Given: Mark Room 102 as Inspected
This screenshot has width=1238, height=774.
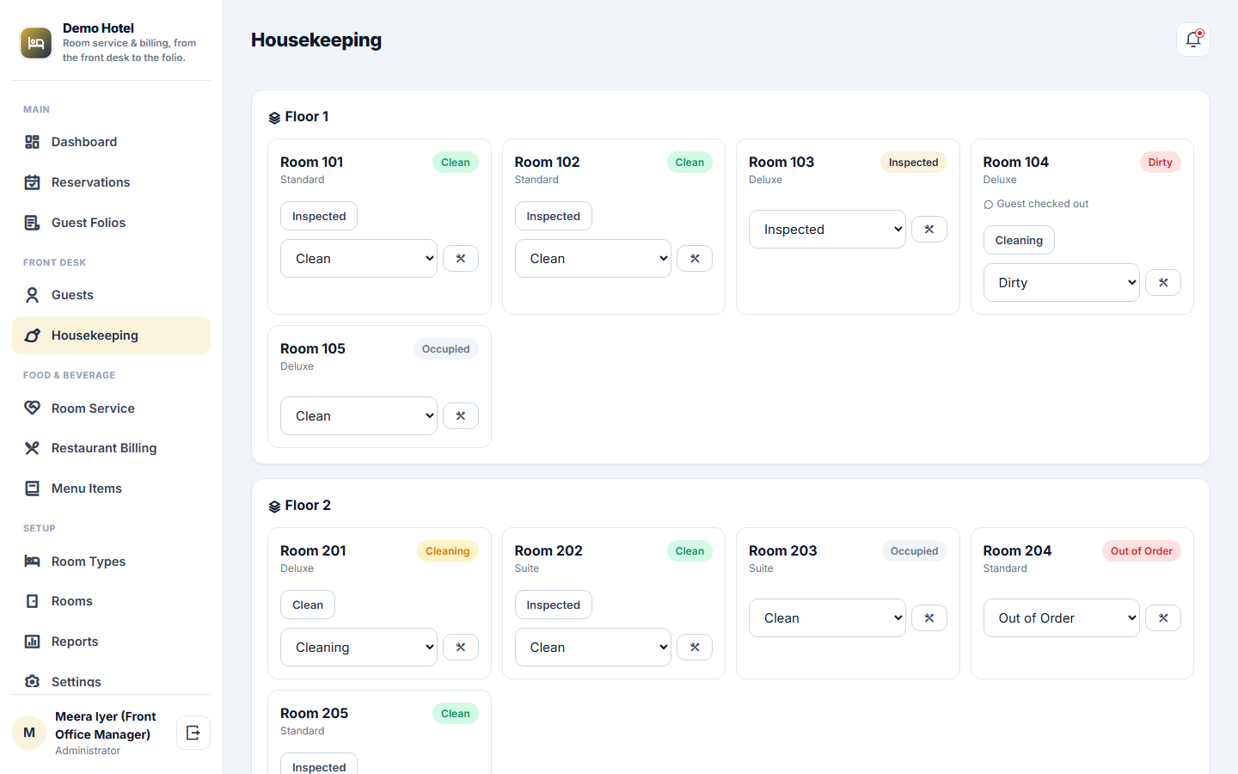Looking at the screenshot, I should click(x=554, y=216).
